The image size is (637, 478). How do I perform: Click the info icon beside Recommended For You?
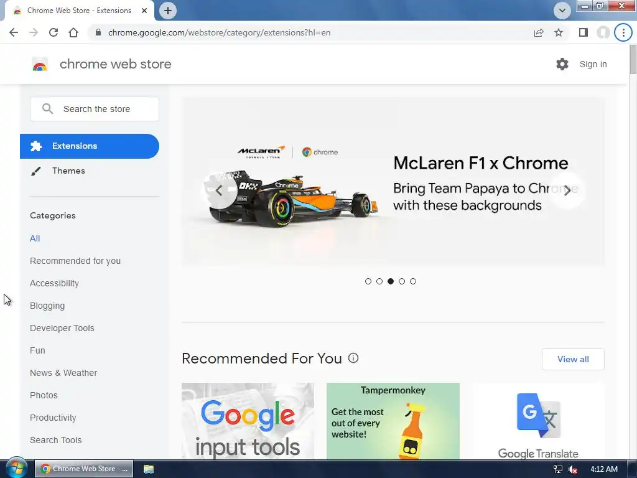353,358
